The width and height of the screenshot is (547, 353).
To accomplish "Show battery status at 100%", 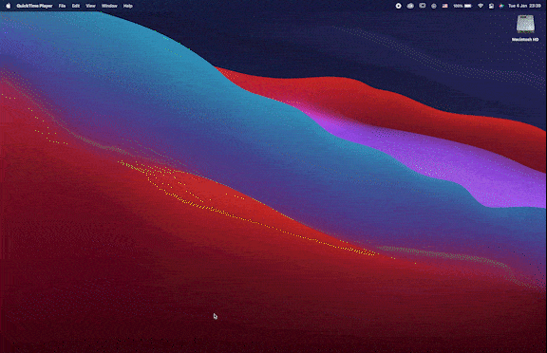I will (462, 6).
